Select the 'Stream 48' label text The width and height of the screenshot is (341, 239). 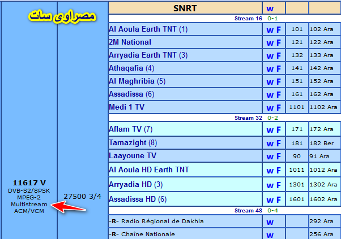(248, 210)
